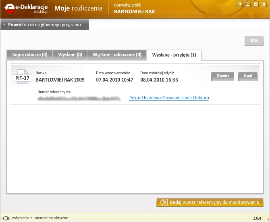Click Połączenie z Internetem: aktywne status
This screenshot has width=270, height=222.
(40, 218)
